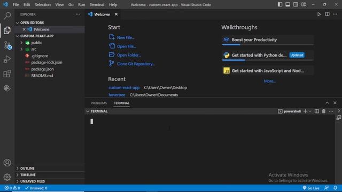Open notifications bell in status bar
Screen dimensions: 342x192
point(335,188)
